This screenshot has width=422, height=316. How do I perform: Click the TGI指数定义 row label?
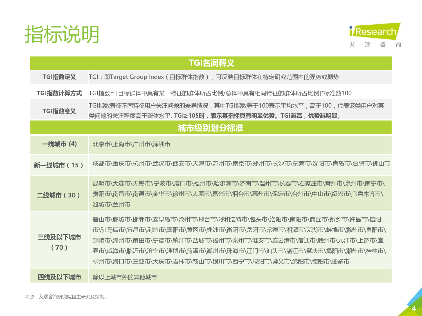(59, 77)
